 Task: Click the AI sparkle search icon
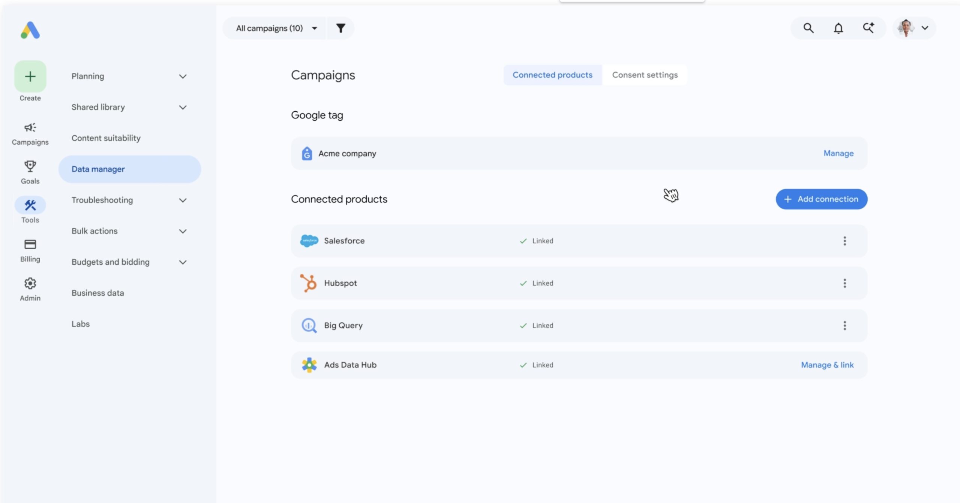(868, 28)
